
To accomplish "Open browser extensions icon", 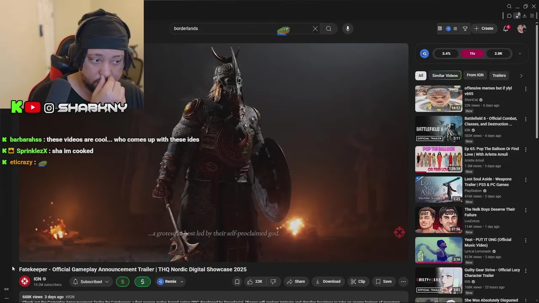I will pyautogui.click(x=509, y=16).
